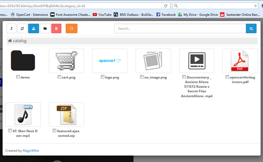Click the blue search magnifier button
The width and height of the screenshot is (263, 162).
tap(251, 28)
